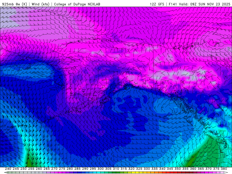Click the 370 value on the color legend
This screenshot has width=232, height=174.
[x=209, y=169]
